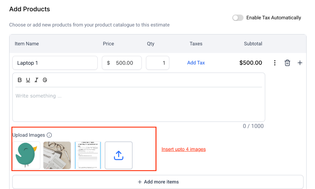This screenshot has height=189, width=315.
Task: Click the Item Name field containing Laptop 1
Action: (x=55, y=63)
